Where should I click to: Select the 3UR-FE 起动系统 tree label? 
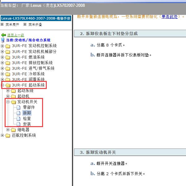(28, 85)
